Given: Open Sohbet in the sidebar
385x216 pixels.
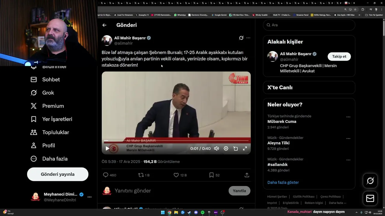Looking at the screenshot, I should pyautogui.click(x=45, y=79).
